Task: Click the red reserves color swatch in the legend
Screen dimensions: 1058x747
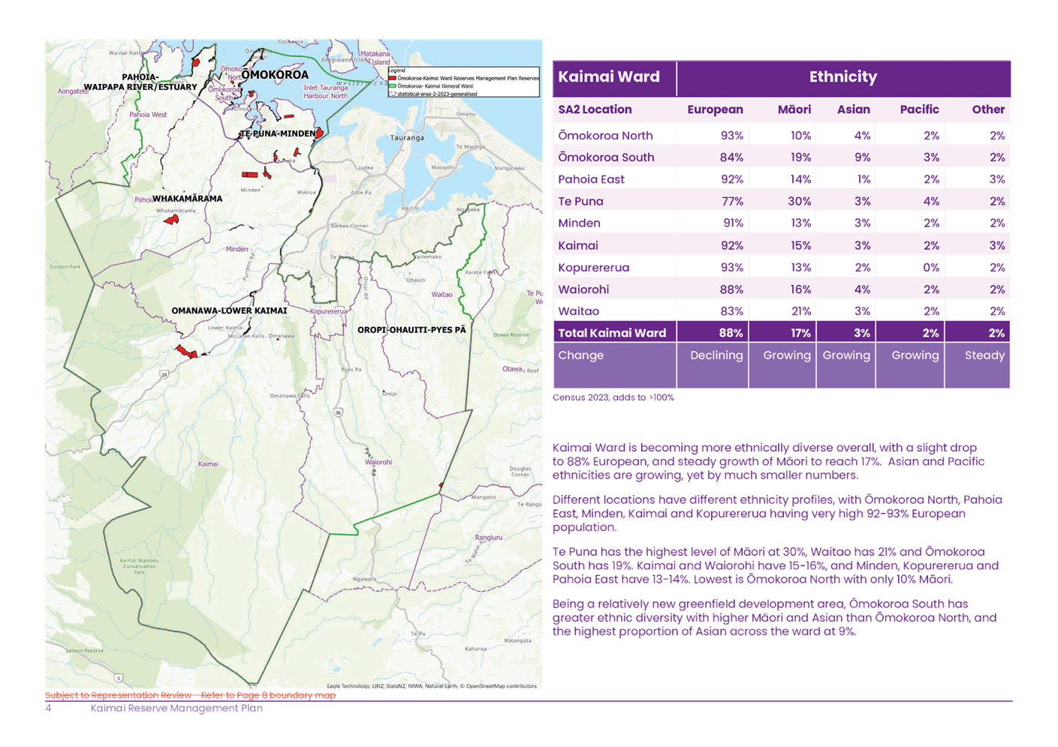Action: pyautogui.click(x=393, y=78)
